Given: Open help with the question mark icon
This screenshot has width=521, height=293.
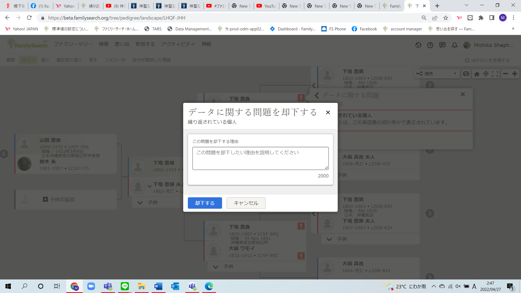Looking at the screenshot, I should (x=430, y=45).
